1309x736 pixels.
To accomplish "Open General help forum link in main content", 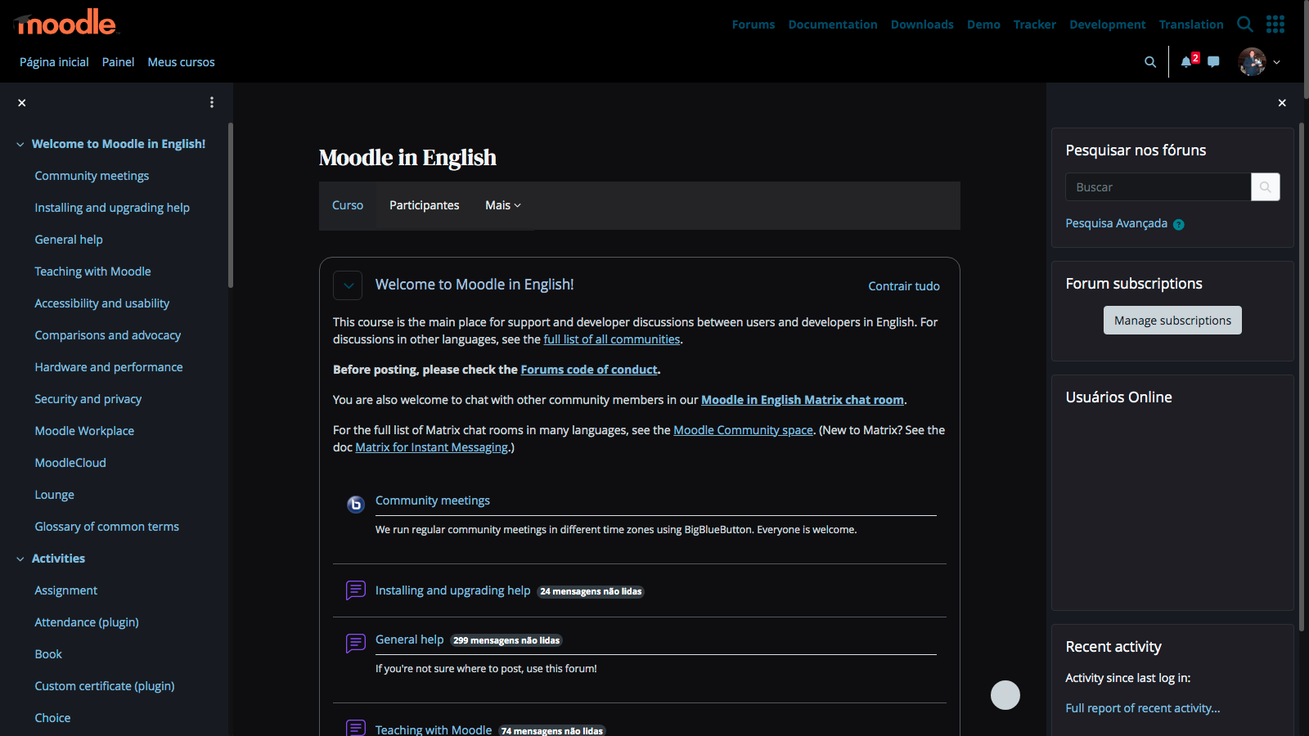I will click(x=409, y=640).
